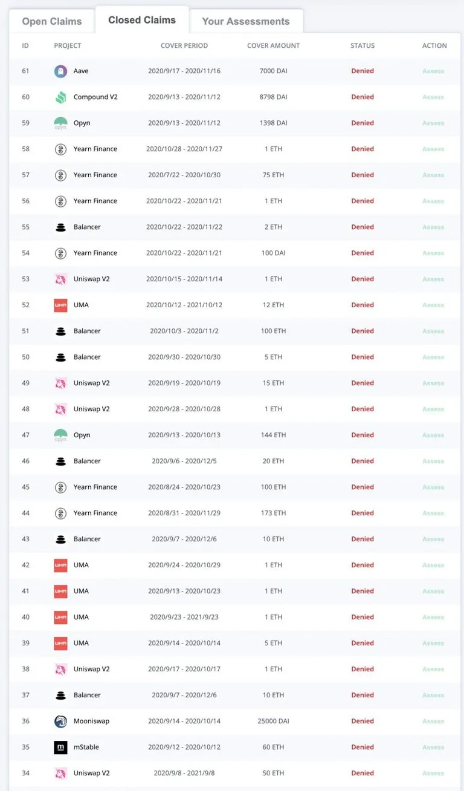This screenshot has width=464, height=791.
Task: Click the Yearn Finance icon in claim 58
Action: pos(60,149)
